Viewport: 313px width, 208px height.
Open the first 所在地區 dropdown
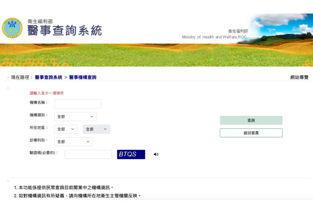66,129
